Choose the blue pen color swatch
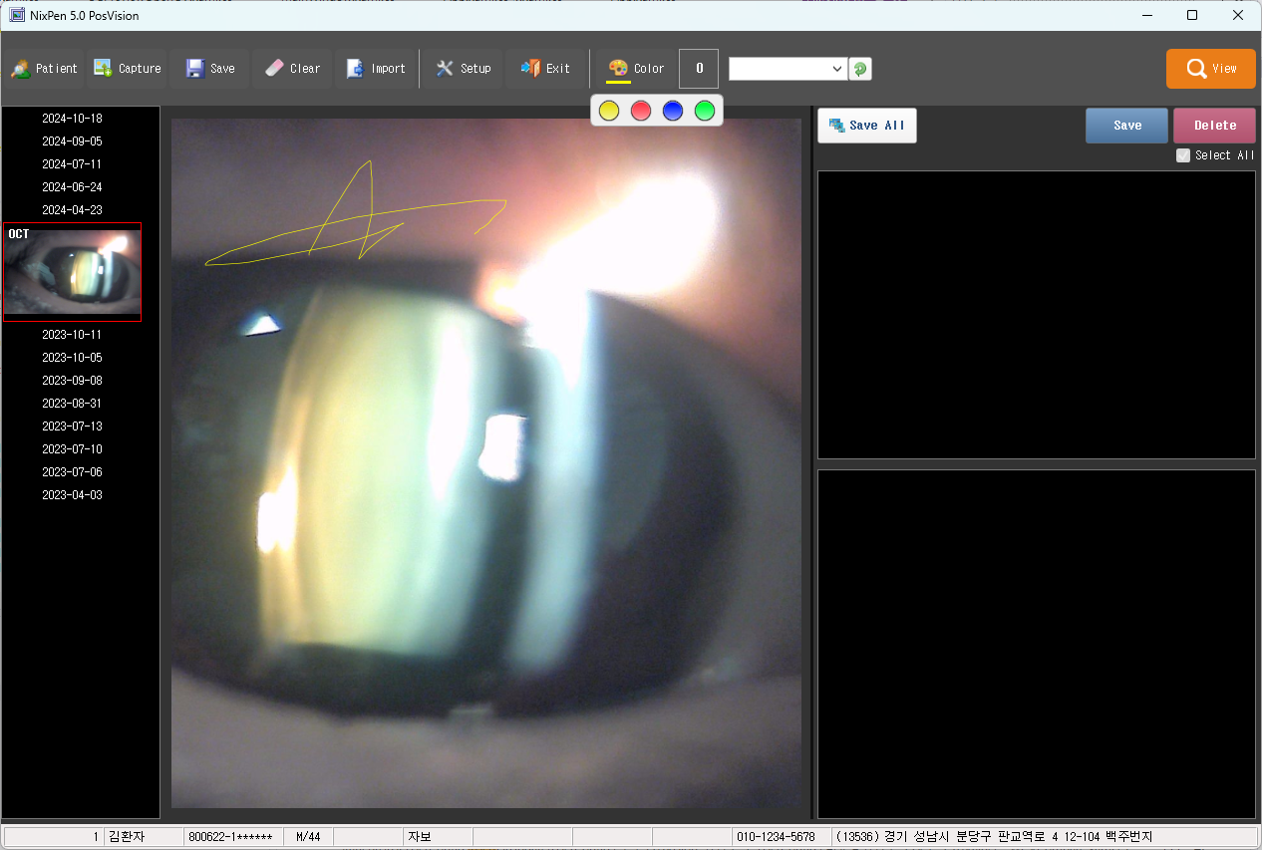 pyautogui.click(x=673, y=111)
